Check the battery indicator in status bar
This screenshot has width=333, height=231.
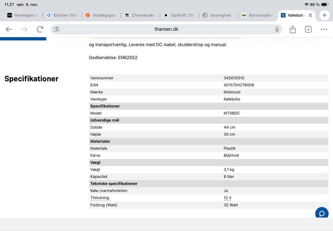click(x=325, y=5)
